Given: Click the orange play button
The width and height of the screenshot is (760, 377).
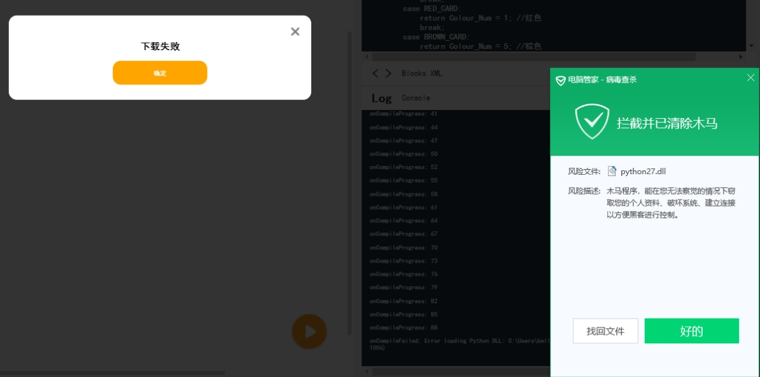Looking at the screenshot, I should [309, 331].
